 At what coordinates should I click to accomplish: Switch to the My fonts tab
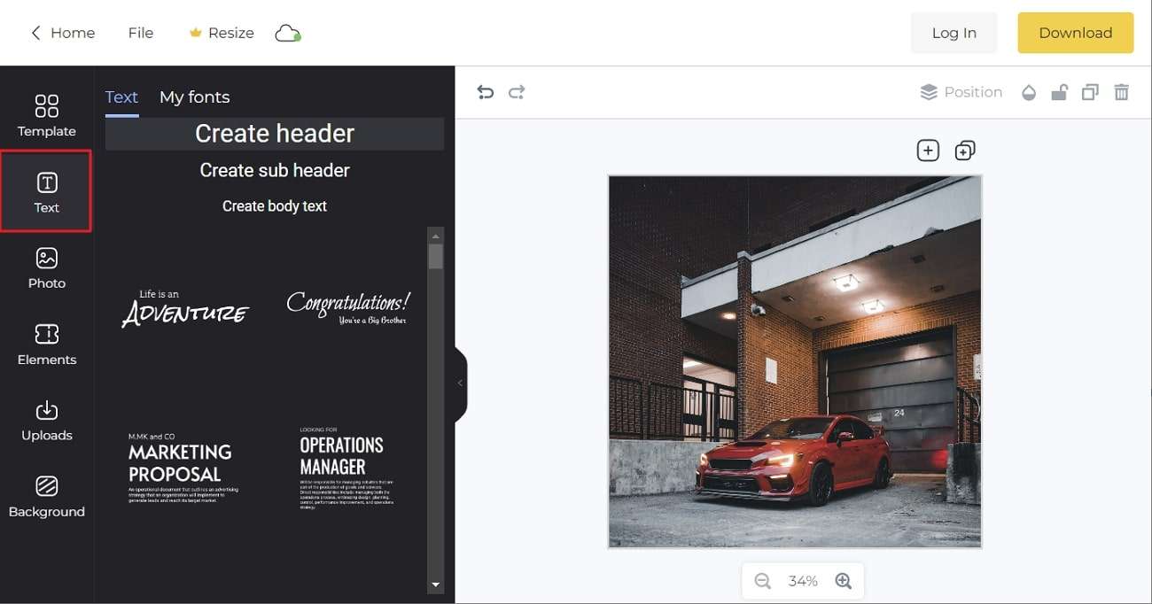click(x=194, y=97)
